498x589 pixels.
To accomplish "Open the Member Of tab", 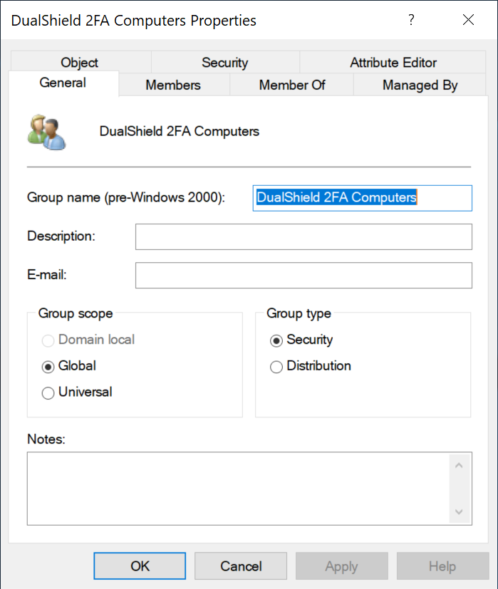I will pos(291,85).
